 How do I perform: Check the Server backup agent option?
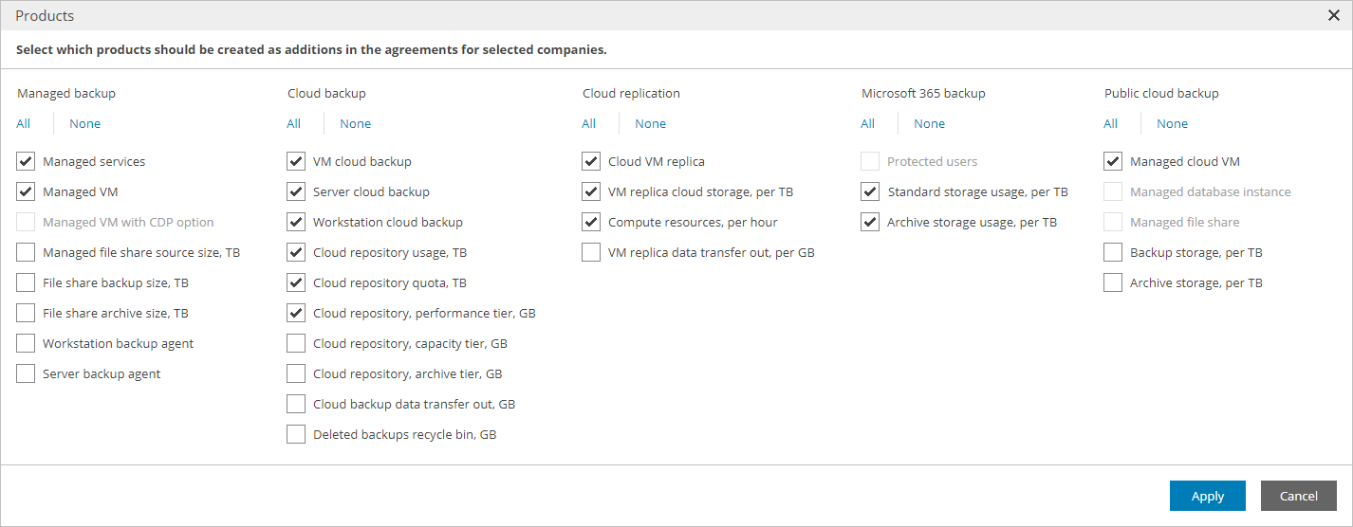point(26,373)
